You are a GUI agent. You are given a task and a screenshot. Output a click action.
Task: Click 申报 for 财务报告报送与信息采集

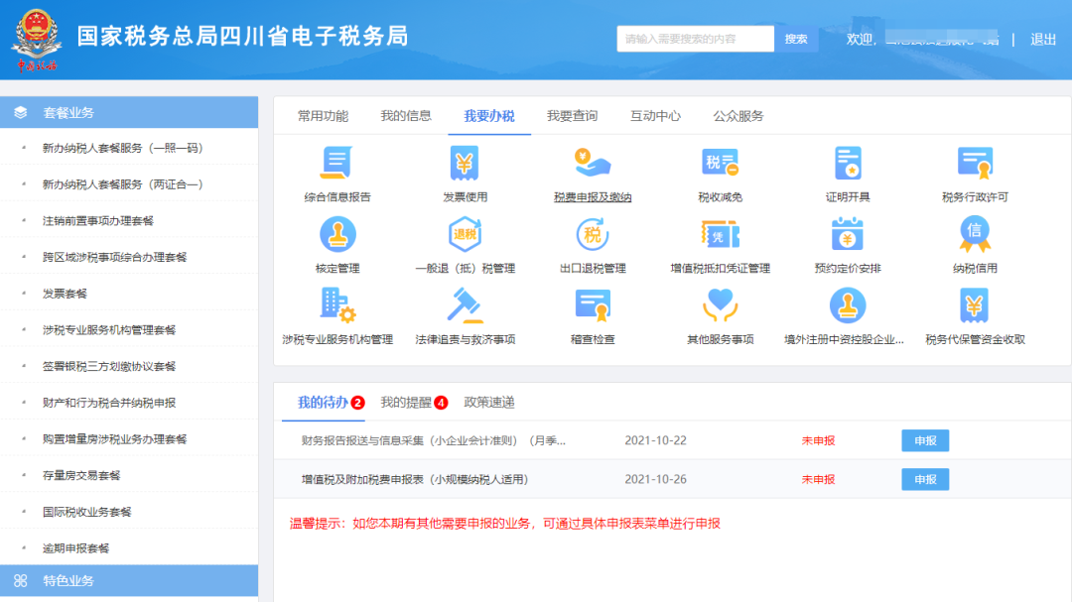click(925, 440)
